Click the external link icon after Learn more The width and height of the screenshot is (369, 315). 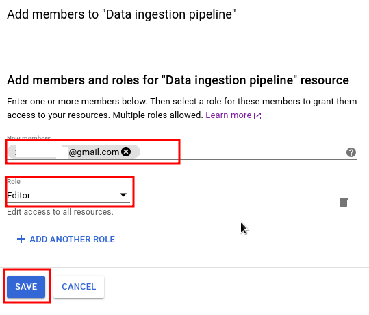[257, 116]
